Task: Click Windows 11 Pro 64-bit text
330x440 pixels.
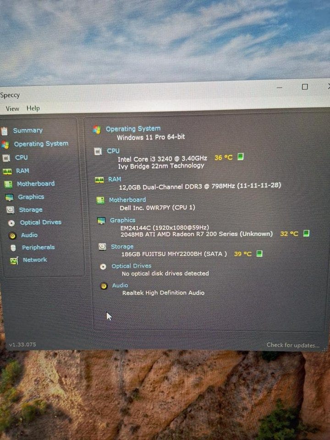Action: pyautogui.click(x=151, y=137)
